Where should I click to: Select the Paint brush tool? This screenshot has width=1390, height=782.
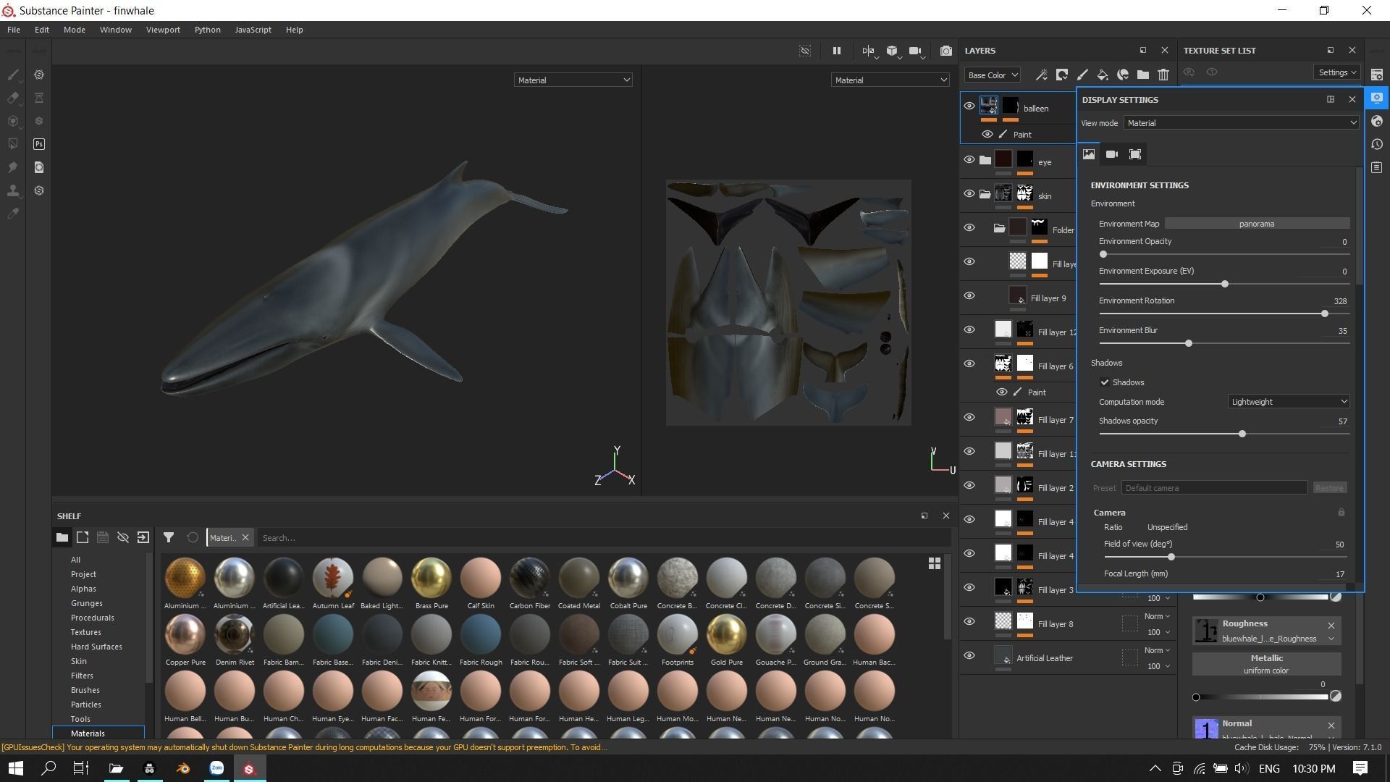tap(13, 75)
